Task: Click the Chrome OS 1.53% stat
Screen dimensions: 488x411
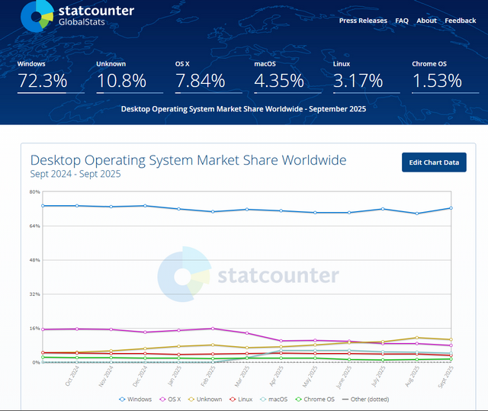Action: (x=445, y=77)
